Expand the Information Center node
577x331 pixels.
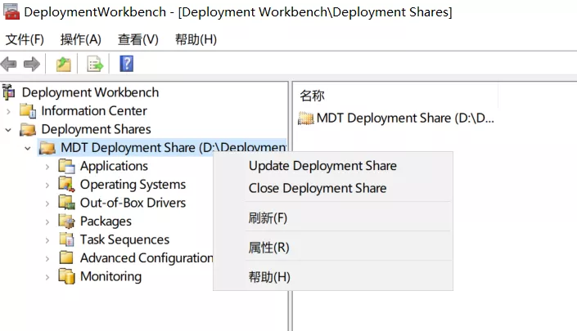9,111
